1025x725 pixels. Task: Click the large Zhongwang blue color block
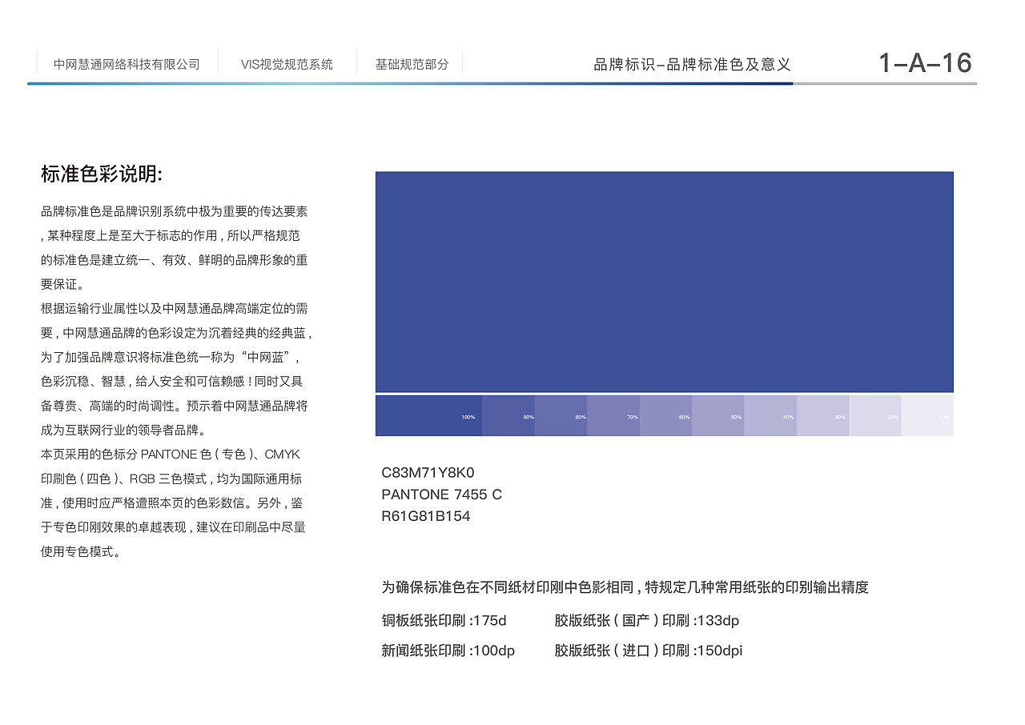click(x=664, y=282)
